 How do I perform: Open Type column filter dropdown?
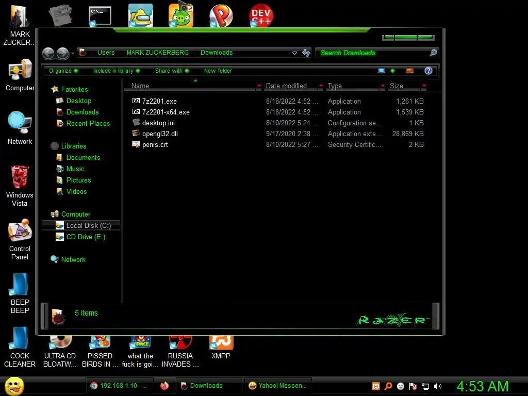[383, 86]
